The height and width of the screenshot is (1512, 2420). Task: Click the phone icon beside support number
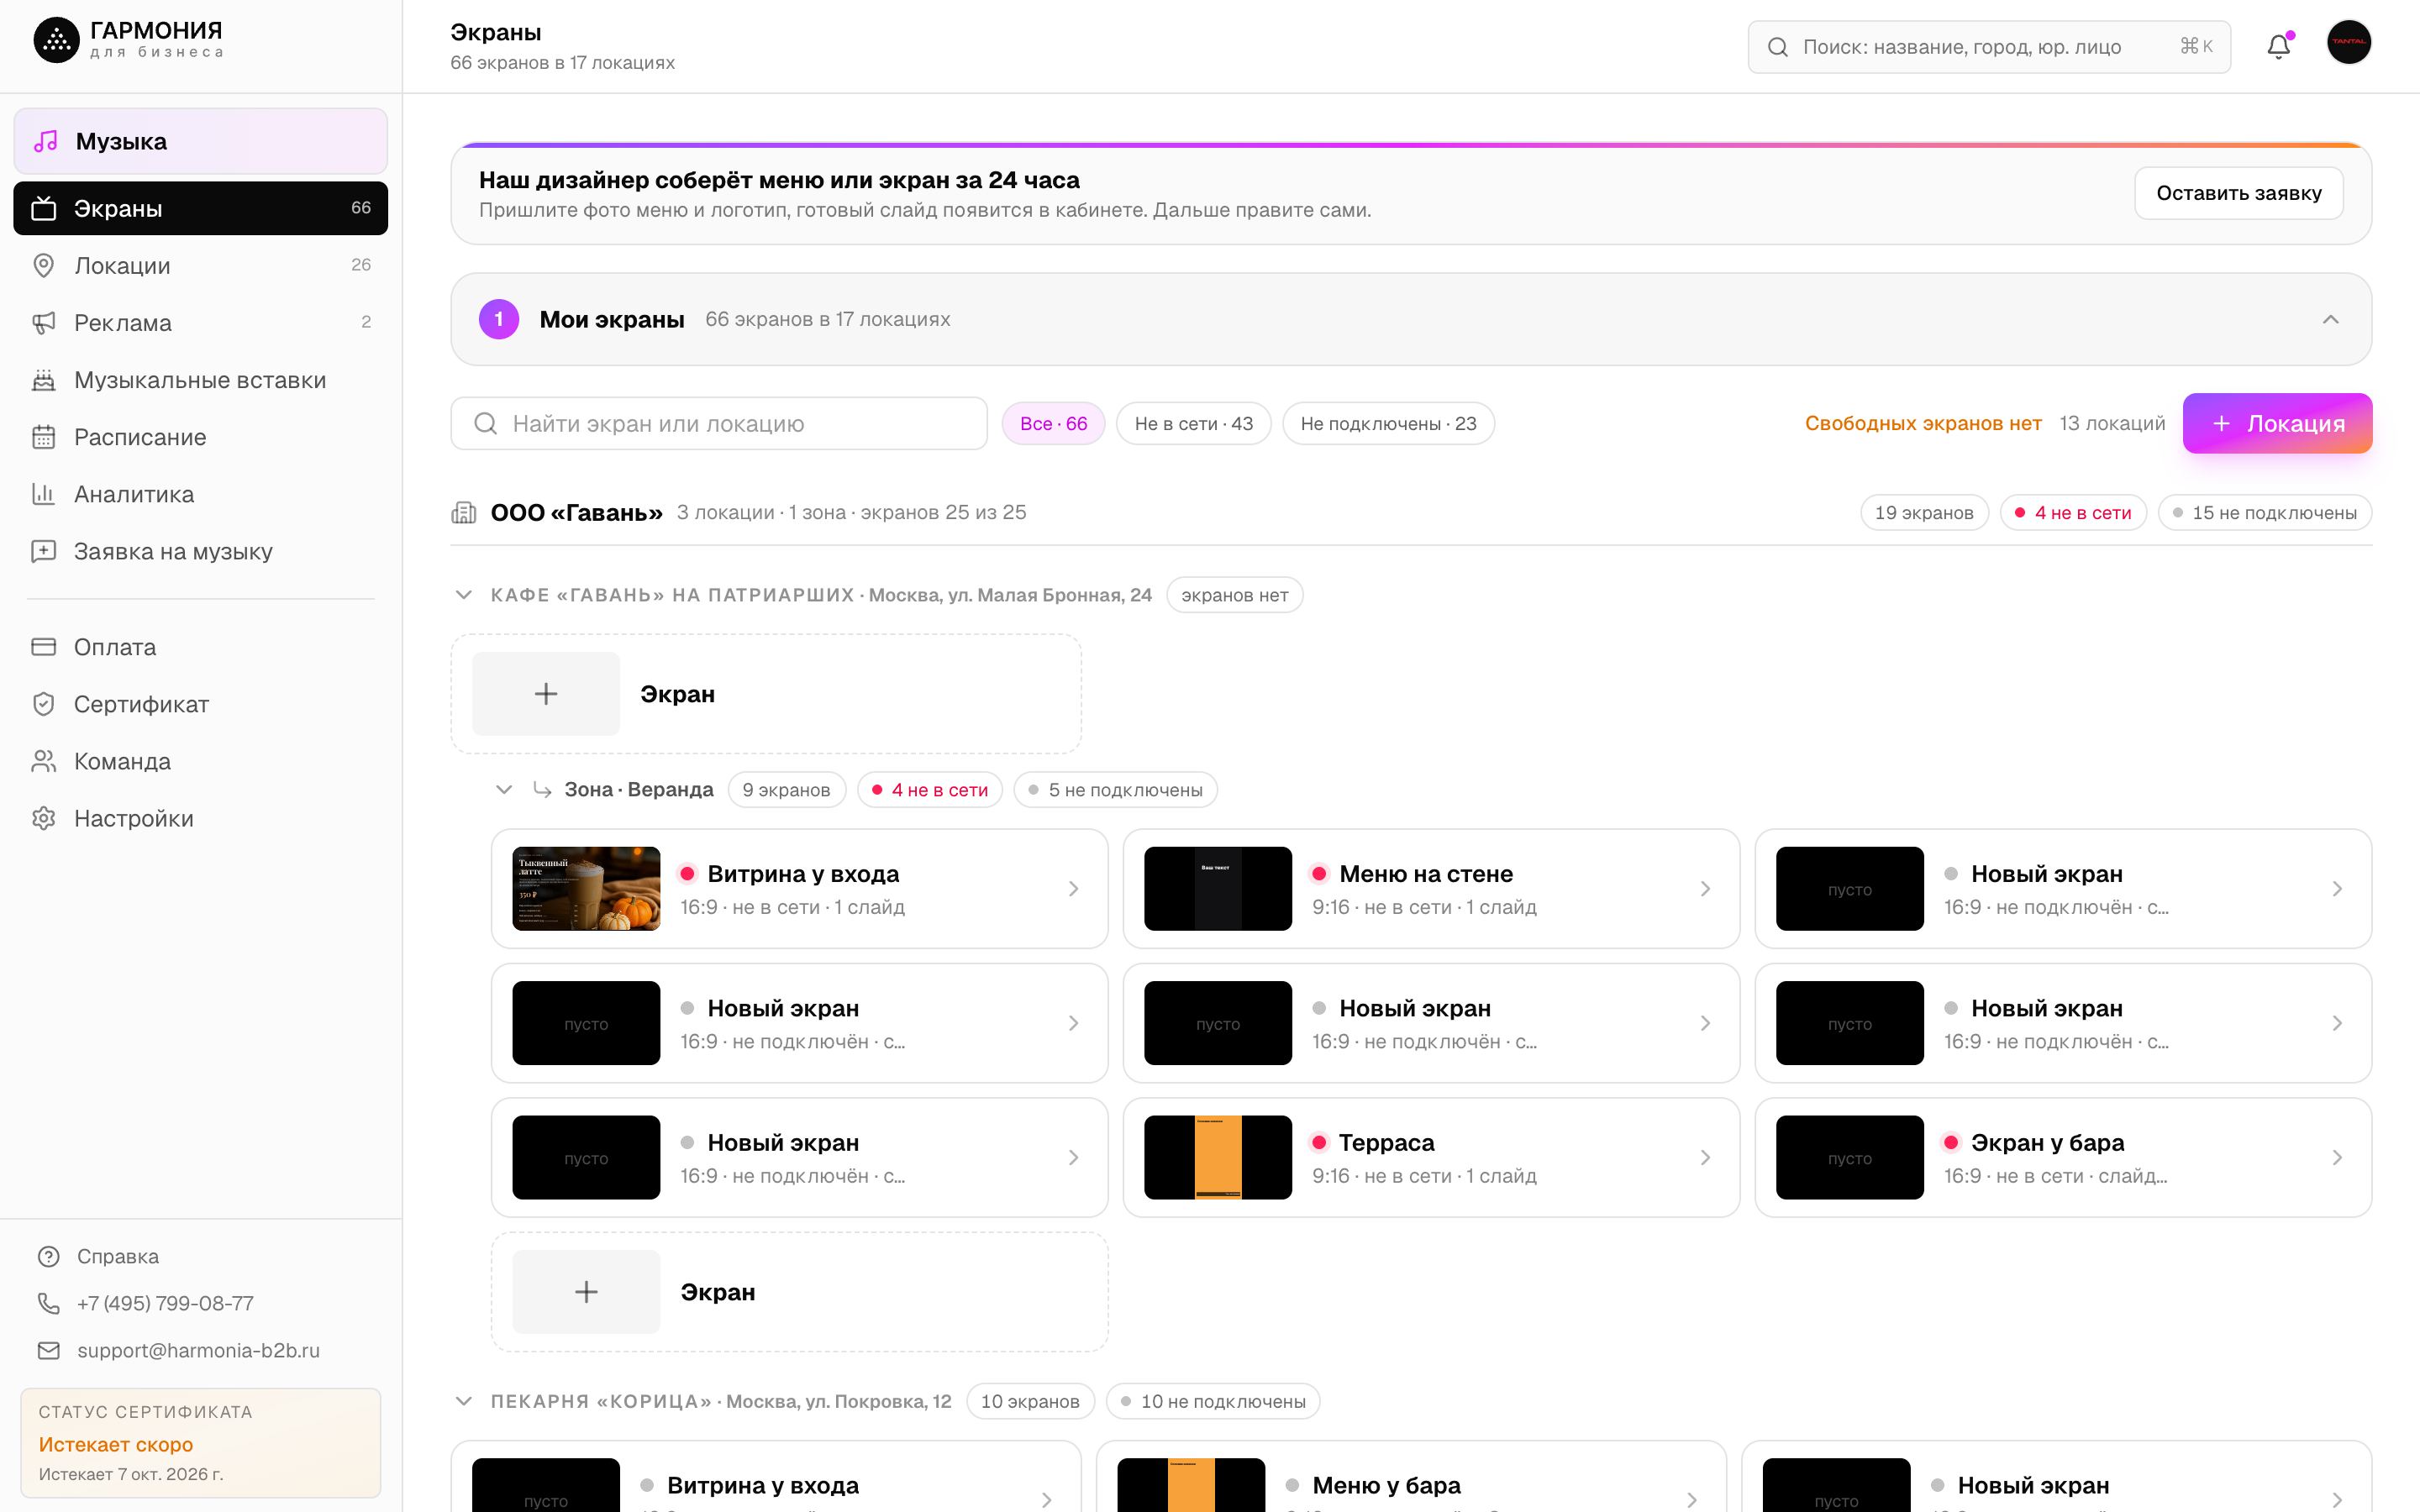[48, 1303]
